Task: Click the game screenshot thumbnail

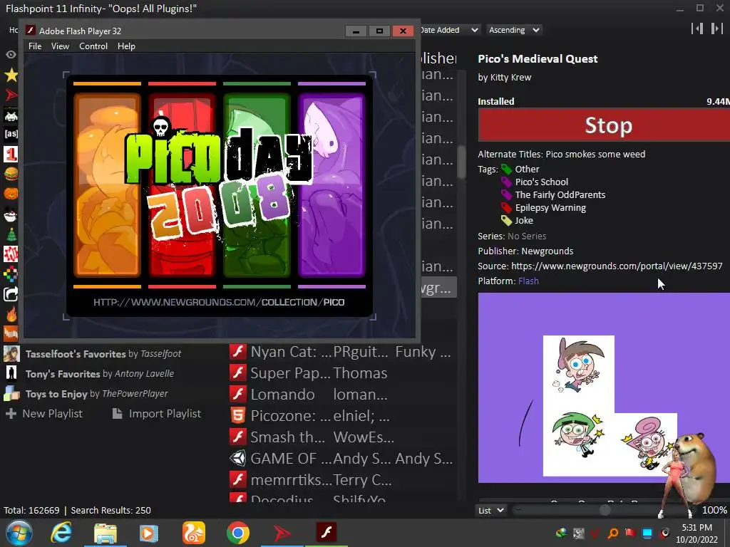Action: (604, 388)
